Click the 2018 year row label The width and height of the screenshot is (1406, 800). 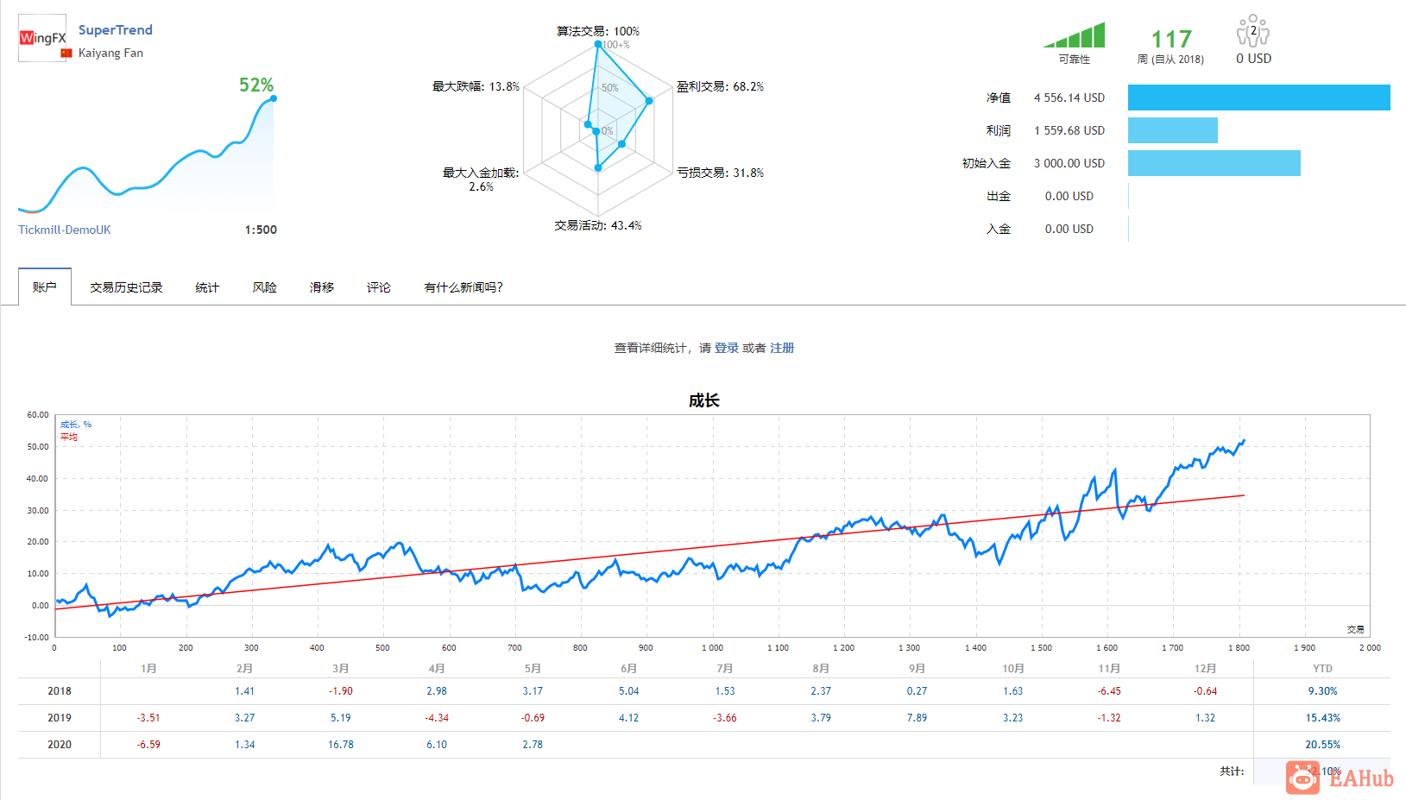coord(60,691)
